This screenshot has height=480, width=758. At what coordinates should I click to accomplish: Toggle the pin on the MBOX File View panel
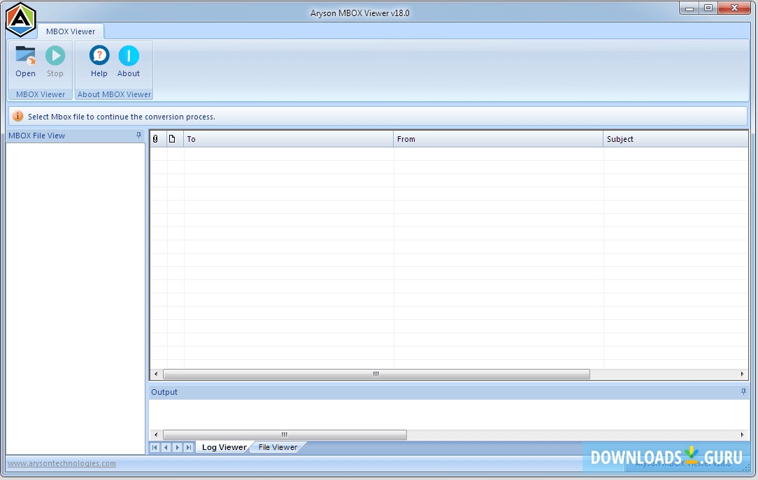pos(138,135)
